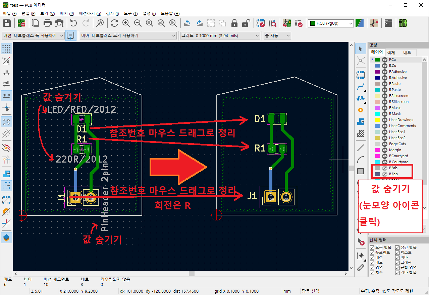This screenshot has width=429, height=295.
Task: Toggle the 비아 selection filter checkbox
Action: click(x=397, y=258)
